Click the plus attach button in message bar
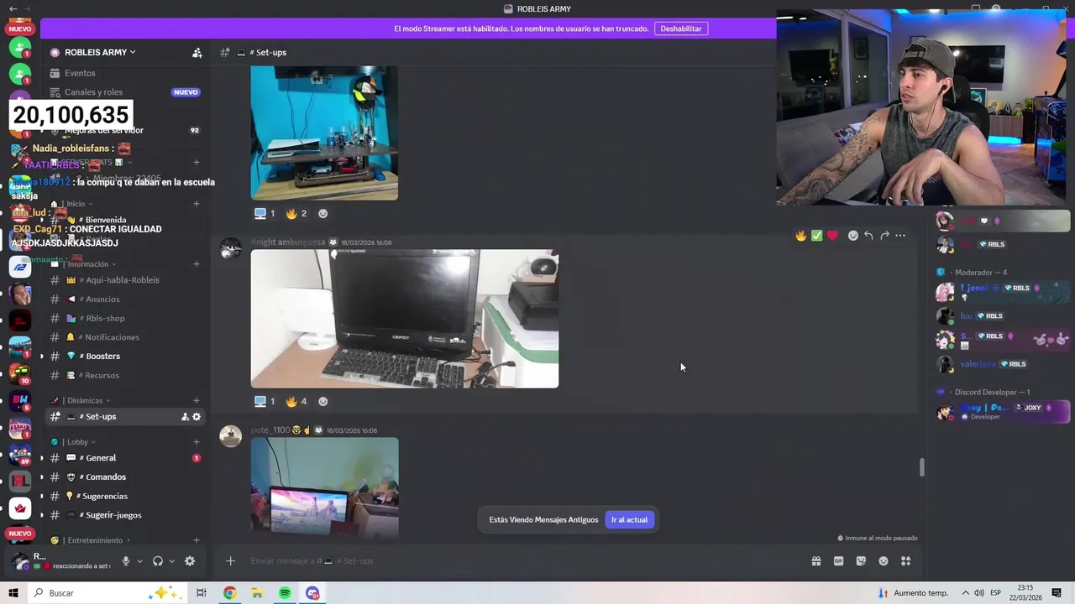This screenshot has height=604, width=1075. [230, 561]
